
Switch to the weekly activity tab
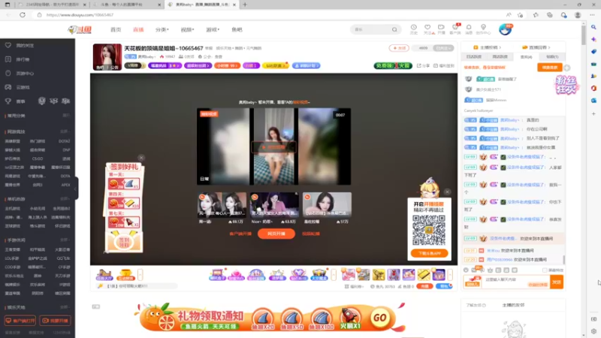500,57
